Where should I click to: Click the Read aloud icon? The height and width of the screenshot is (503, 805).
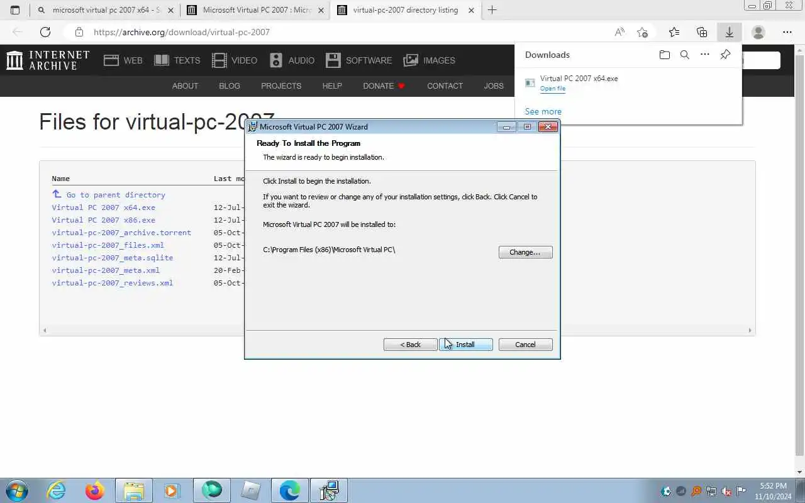pos(619,32)
